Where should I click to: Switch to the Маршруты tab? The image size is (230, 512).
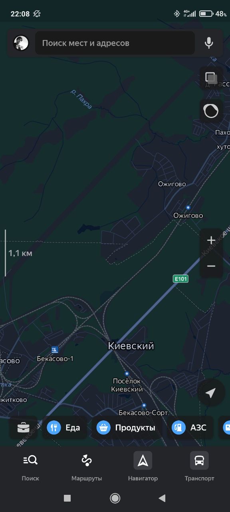pos(87,466)
